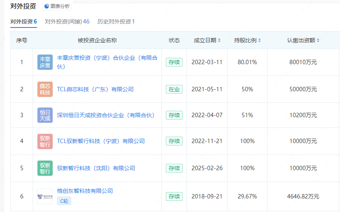The width and height of the screenshot is (340, 212).
Task: Select the 对外投资 6 tab
Action: point(24,22)
